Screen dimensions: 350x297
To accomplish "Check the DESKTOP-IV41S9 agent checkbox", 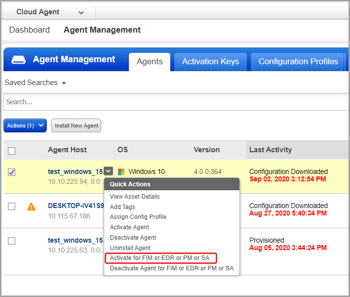I will [12, 206].
